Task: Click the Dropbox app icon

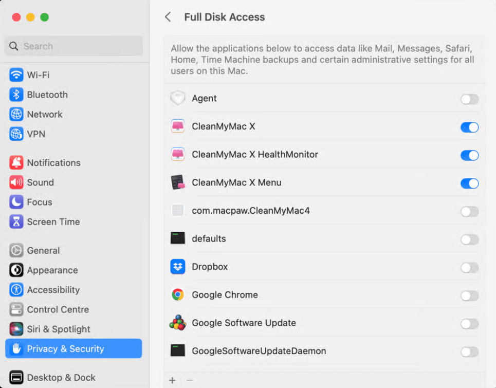Action: (177, 267)
